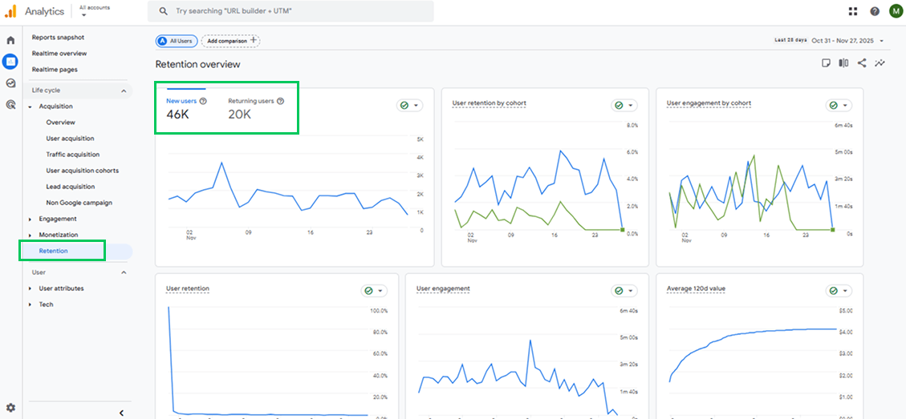Open the Advertising icon in left rail
Viewport: 906px width, 419px height.
pos(10,104)
